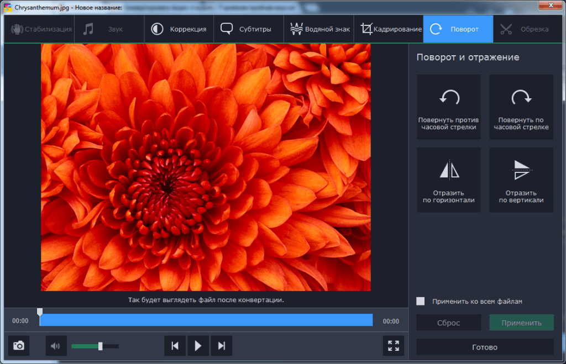
Task: Click the volume slider handle
Action: tap(100, 346)
